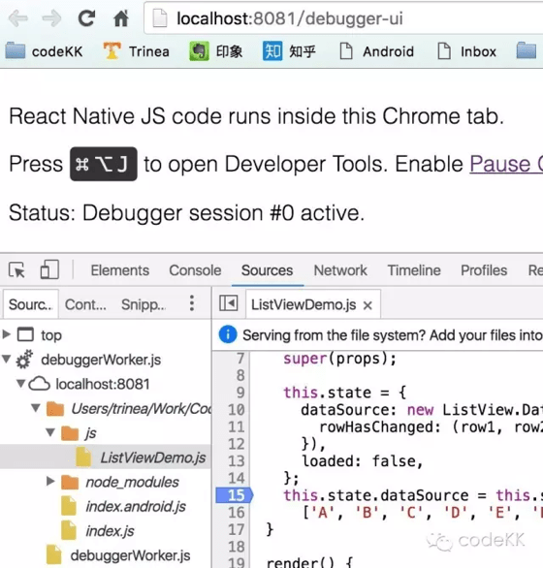Screen dimensions: 543x568
Task: Expand the node_modules folder
Action: click(50, 481)
